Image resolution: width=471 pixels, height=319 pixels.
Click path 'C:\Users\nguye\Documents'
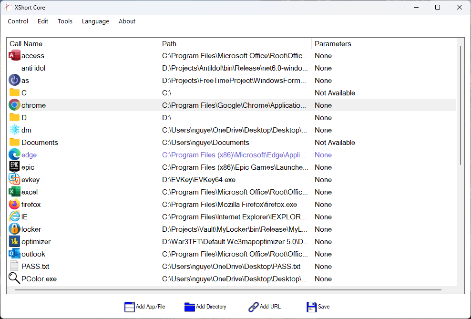click(x=206, y=143)
